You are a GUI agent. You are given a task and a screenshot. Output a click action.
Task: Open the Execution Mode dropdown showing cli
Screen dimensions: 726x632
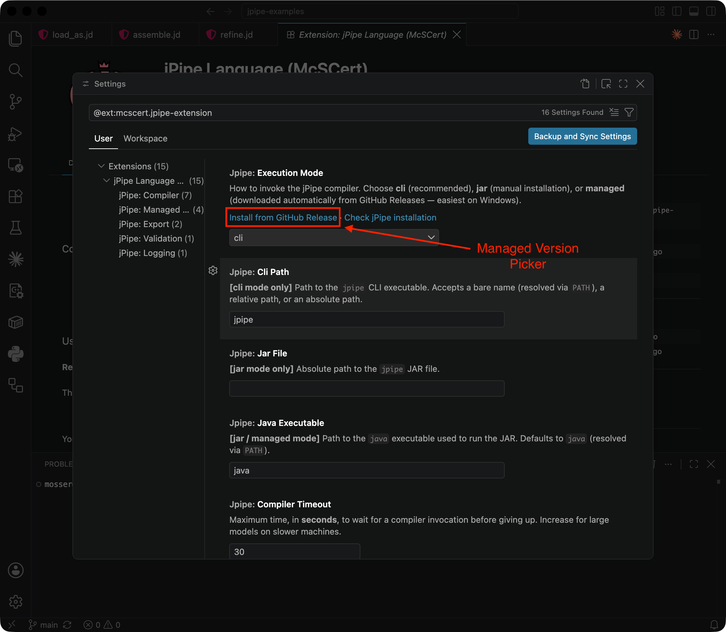334,238
